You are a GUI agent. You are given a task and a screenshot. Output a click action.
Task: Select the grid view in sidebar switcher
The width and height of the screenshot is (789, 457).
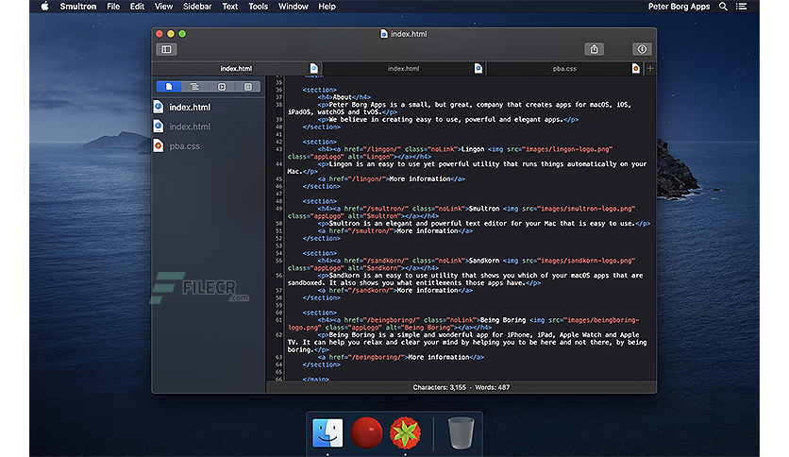(x=247, y=87)
